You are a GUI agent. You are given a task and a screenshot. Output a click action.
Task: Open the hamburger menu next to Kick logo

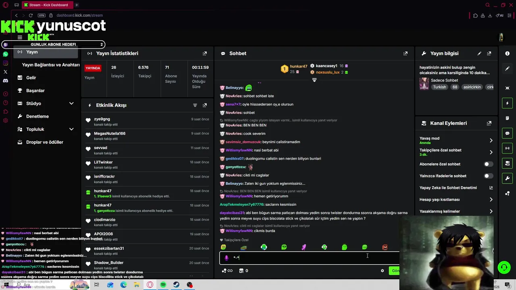click(x=20, y=37)
